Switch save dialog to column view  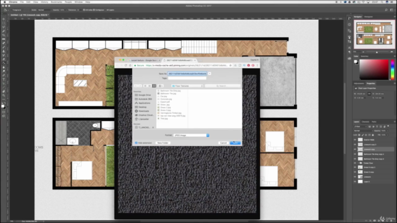click(x=154, y=86)
